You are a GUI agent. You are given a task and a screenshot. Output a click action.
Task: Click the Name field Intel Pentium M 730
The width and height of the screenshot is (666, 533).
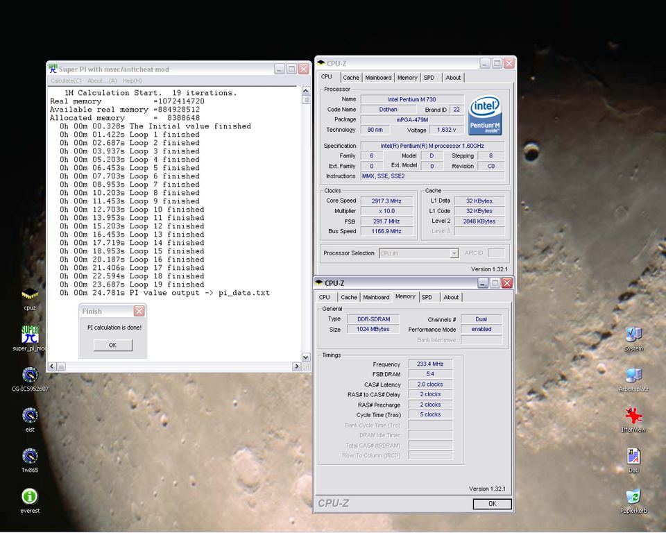pos(411,99)
